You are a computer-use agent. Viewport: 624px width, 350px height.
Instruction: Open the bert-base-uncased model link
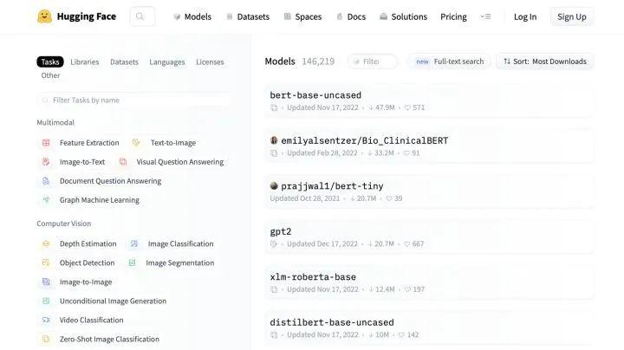pos(315,95)
